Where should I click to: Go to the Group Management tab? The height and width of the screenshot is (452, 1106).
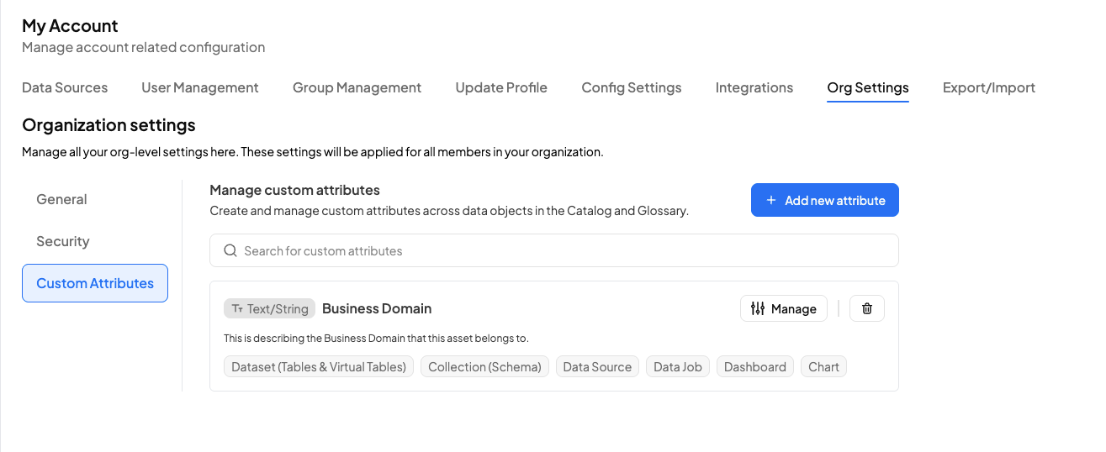(x=357, y=87)
